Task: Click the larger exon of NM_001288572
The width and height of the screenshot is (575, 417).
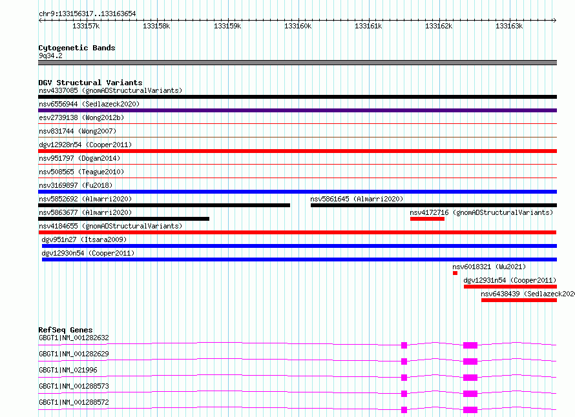Action: pos(470,410)
